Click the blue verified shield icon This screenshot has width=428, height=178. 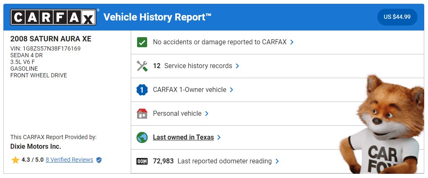coord(99,160)
